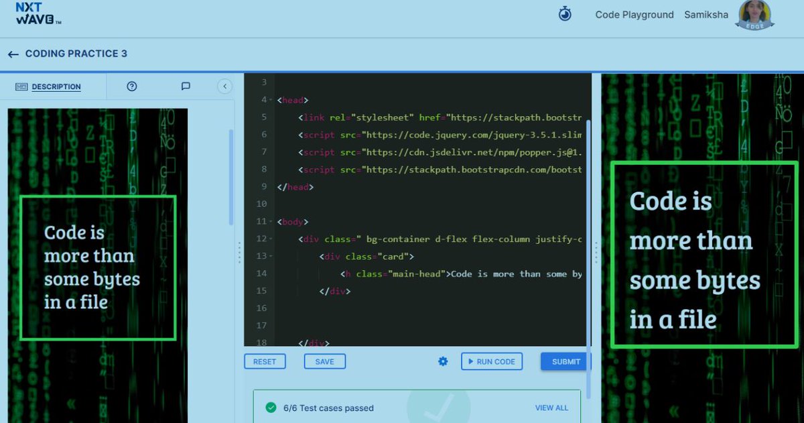
Task: Collapse the description panel with chevron
Action: click(x=224, y=86)
